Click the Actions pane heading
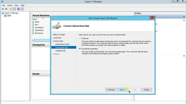 [138, 13]
